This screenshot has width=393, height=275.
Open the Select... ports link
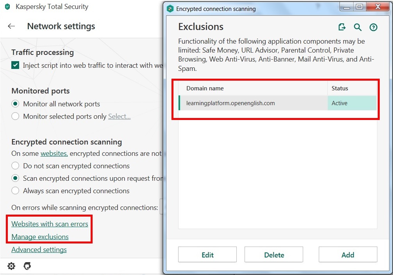(119, 116)
